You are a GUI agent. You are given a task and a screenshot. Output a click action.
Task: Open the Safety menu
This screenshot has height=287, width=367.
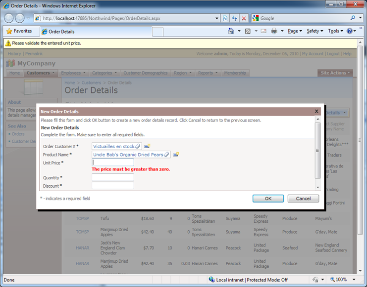coord(315,31)
